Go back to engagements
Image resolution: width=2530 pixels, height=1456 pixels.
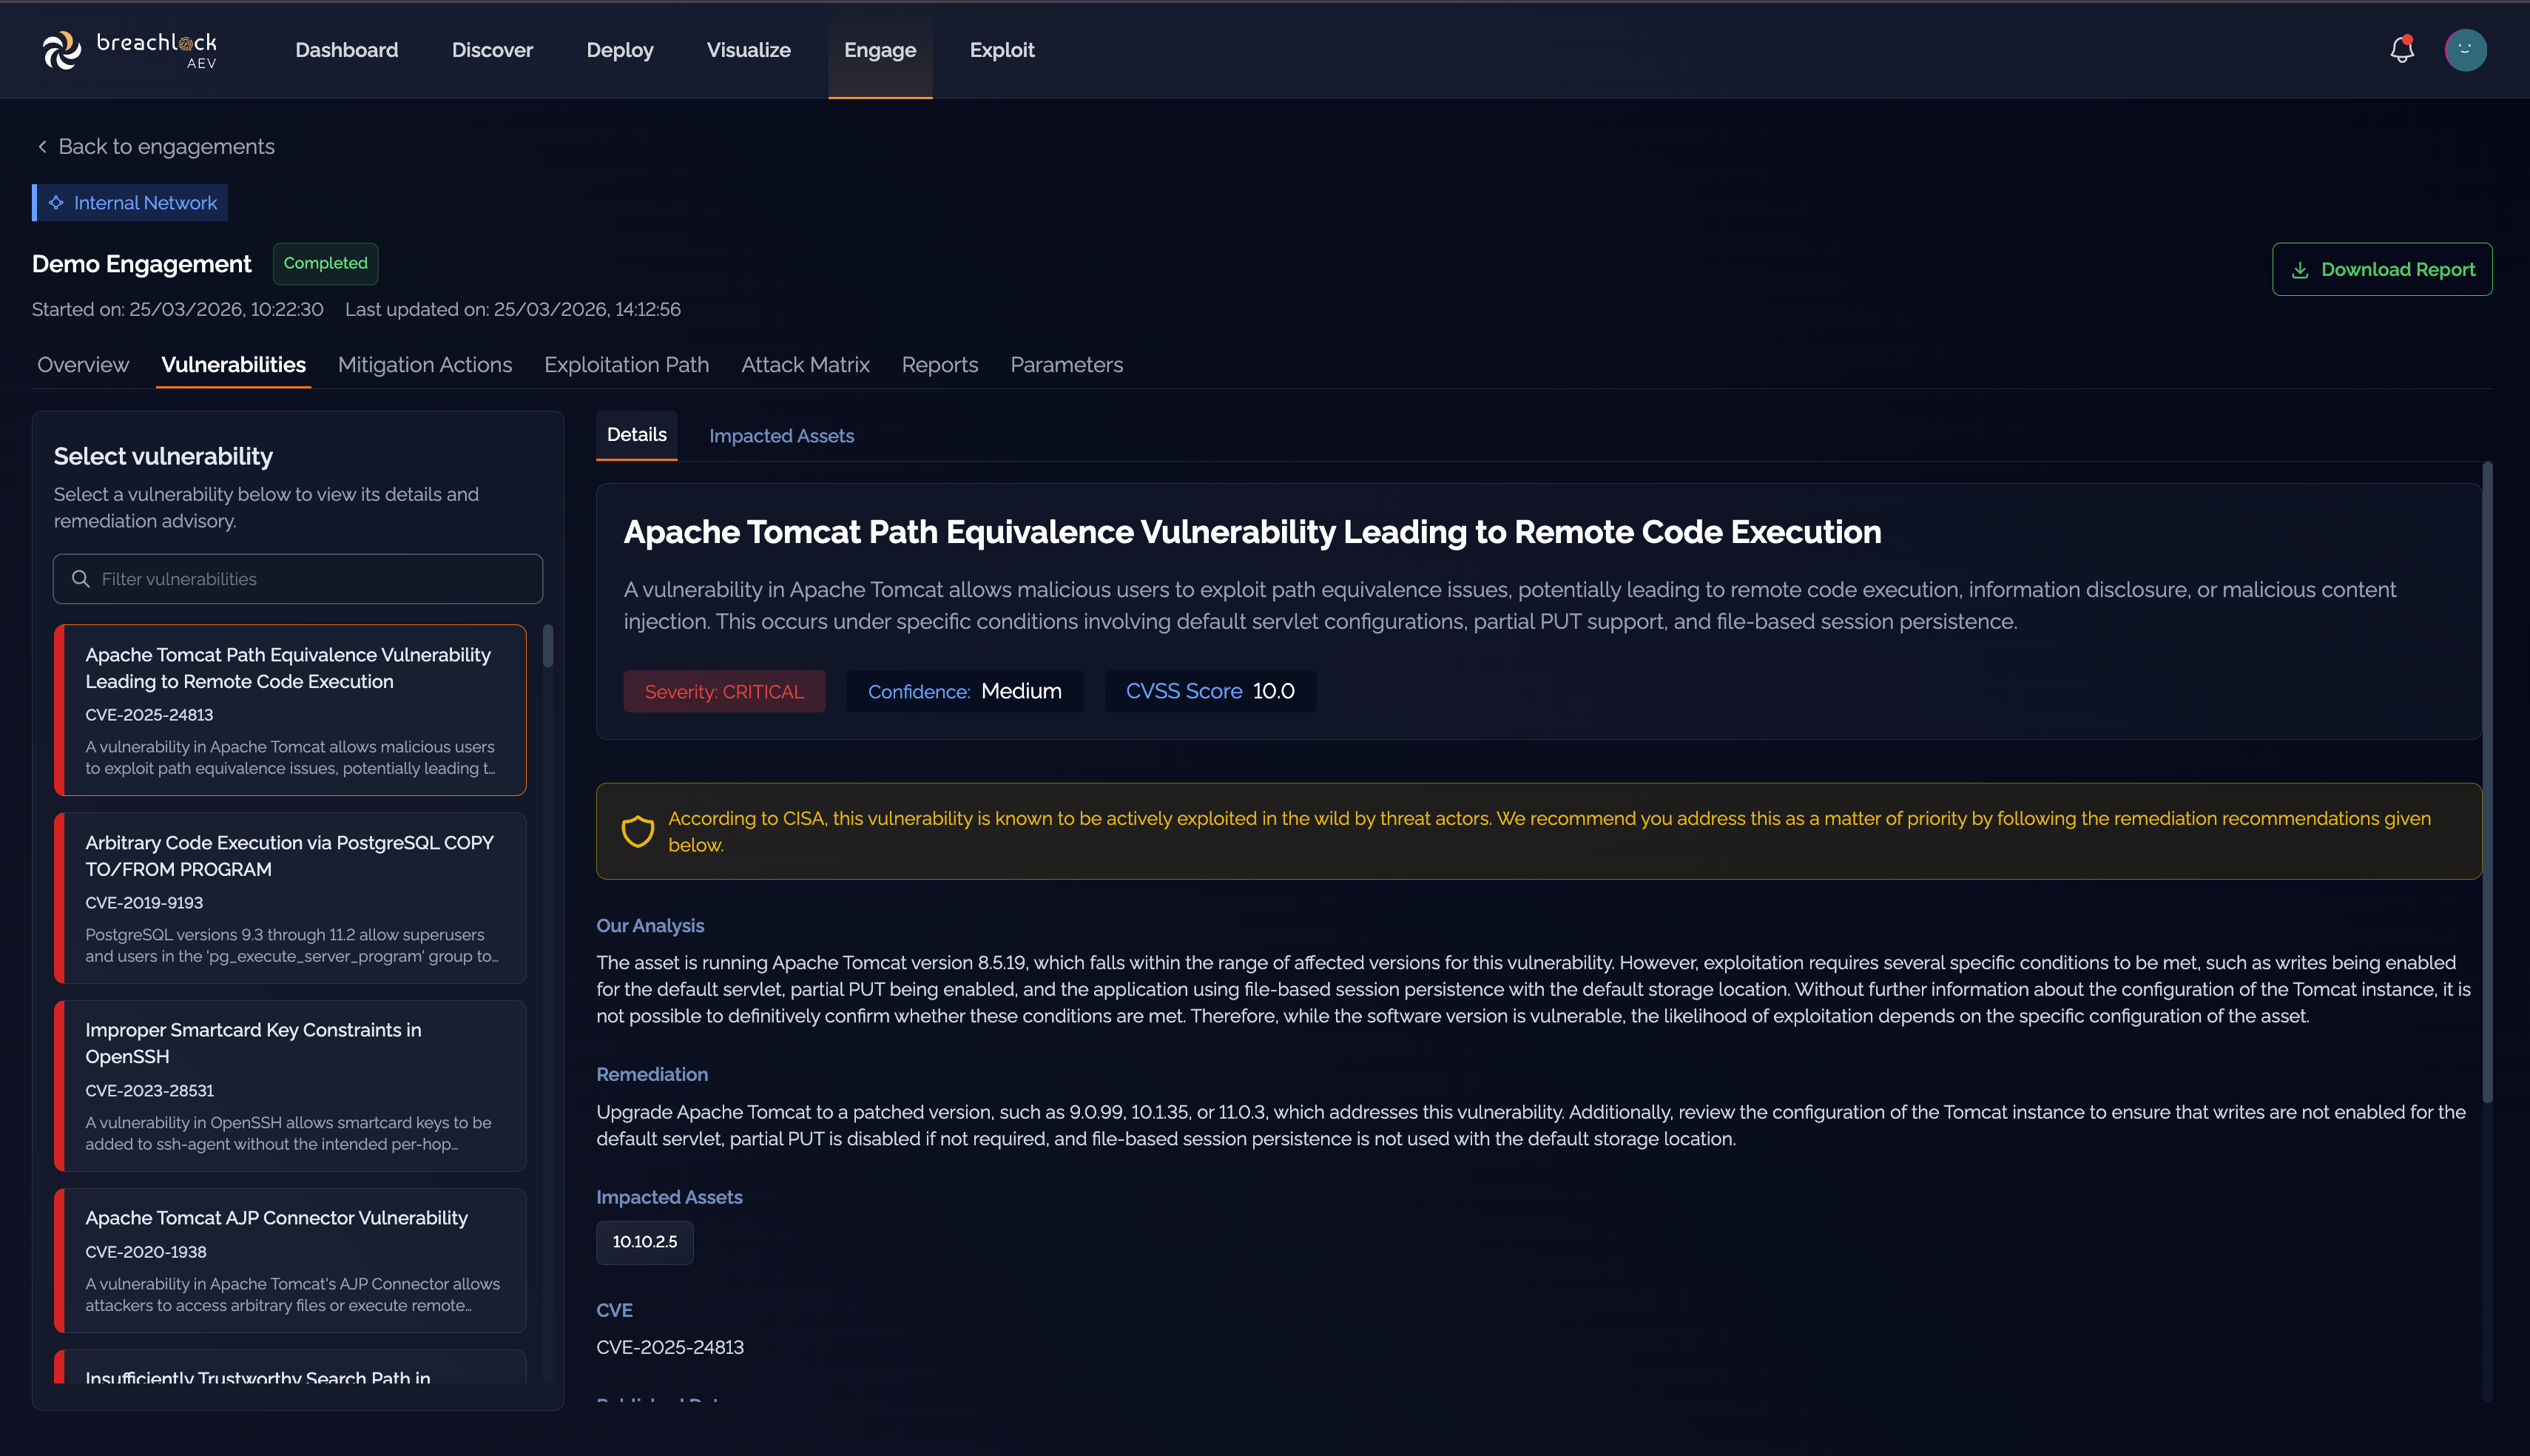pyautogui.click(x=156, y=147)
